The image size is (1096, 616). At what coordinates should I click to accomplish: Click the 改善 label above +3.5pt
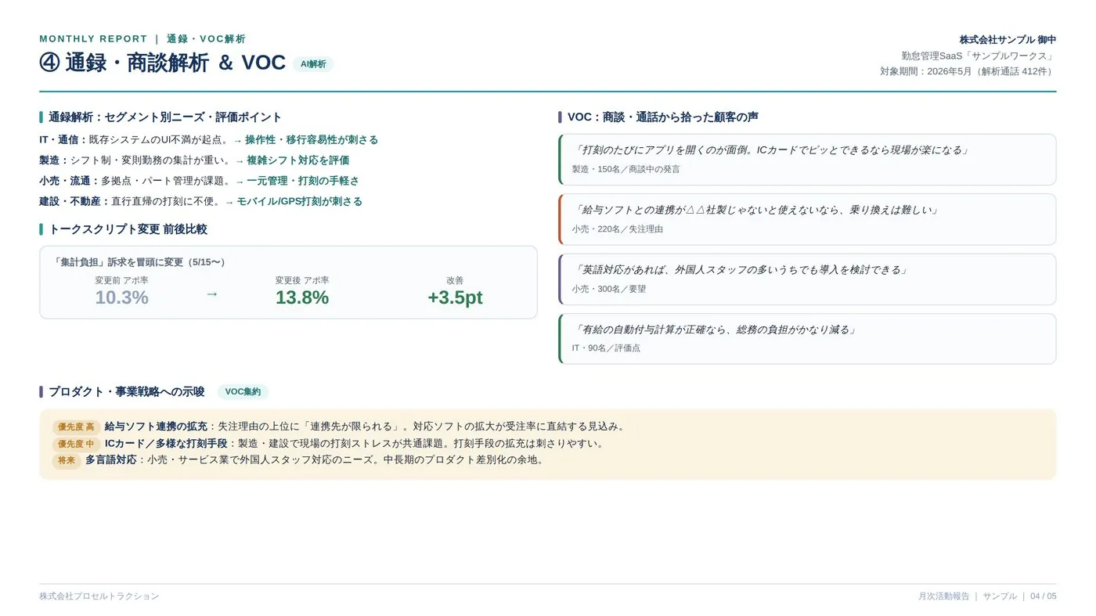tap(455, 280)
